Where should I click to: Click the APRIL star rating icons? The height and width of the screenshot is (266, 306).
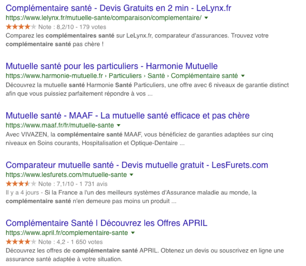click(x=21, y=242)
